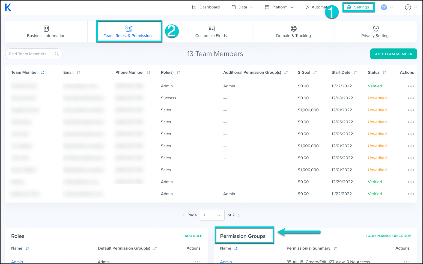
Task: Go to next page of team members
Action: click(239, 215)
